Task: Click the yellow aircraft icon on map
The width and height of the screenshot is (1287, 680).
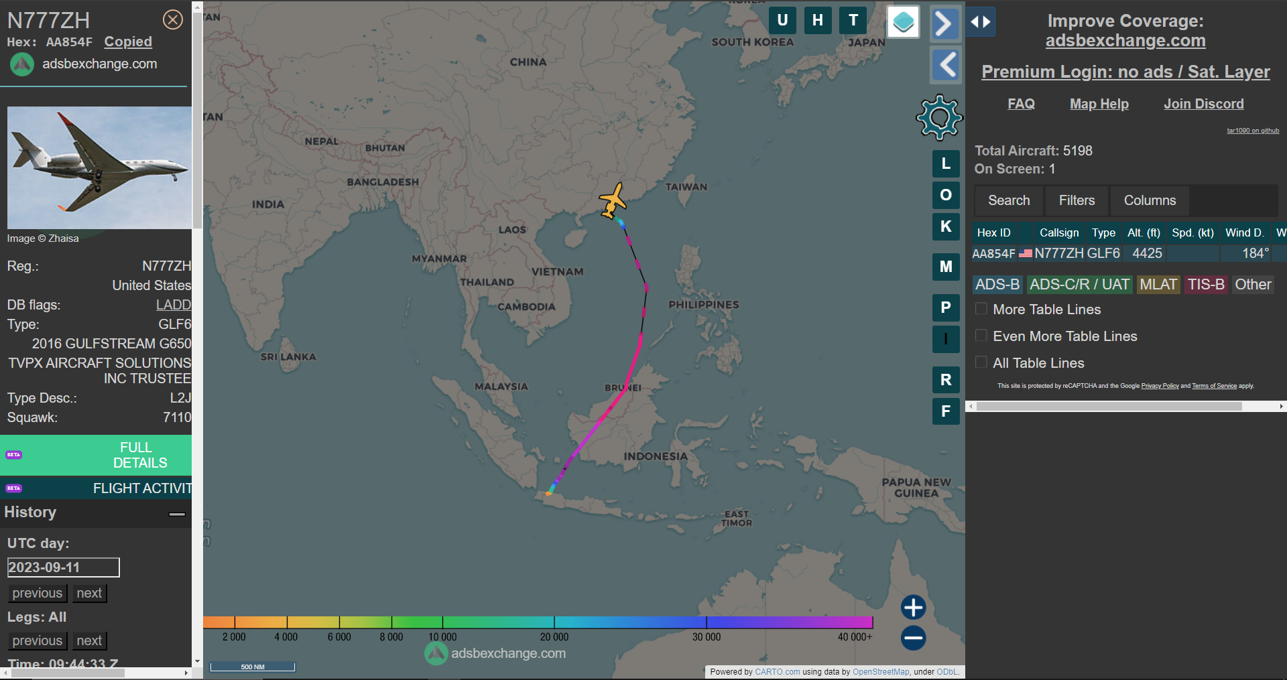Action: coord(612,200)
